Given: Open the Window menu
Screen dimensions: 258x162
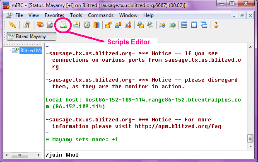Looking at the screenshot, I should (128, 15).
